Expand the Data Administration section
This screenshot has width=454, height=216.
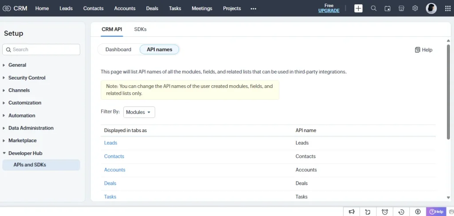(4, 128)
